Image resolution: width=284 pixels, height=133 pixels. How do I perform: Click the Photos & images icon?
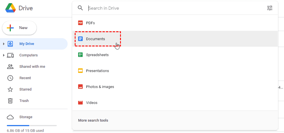(x=80, y=87)
